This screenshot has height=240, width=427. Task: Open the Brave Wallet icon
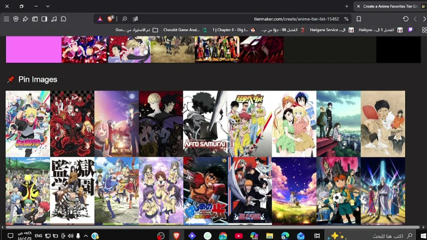(x=35, y=19)
